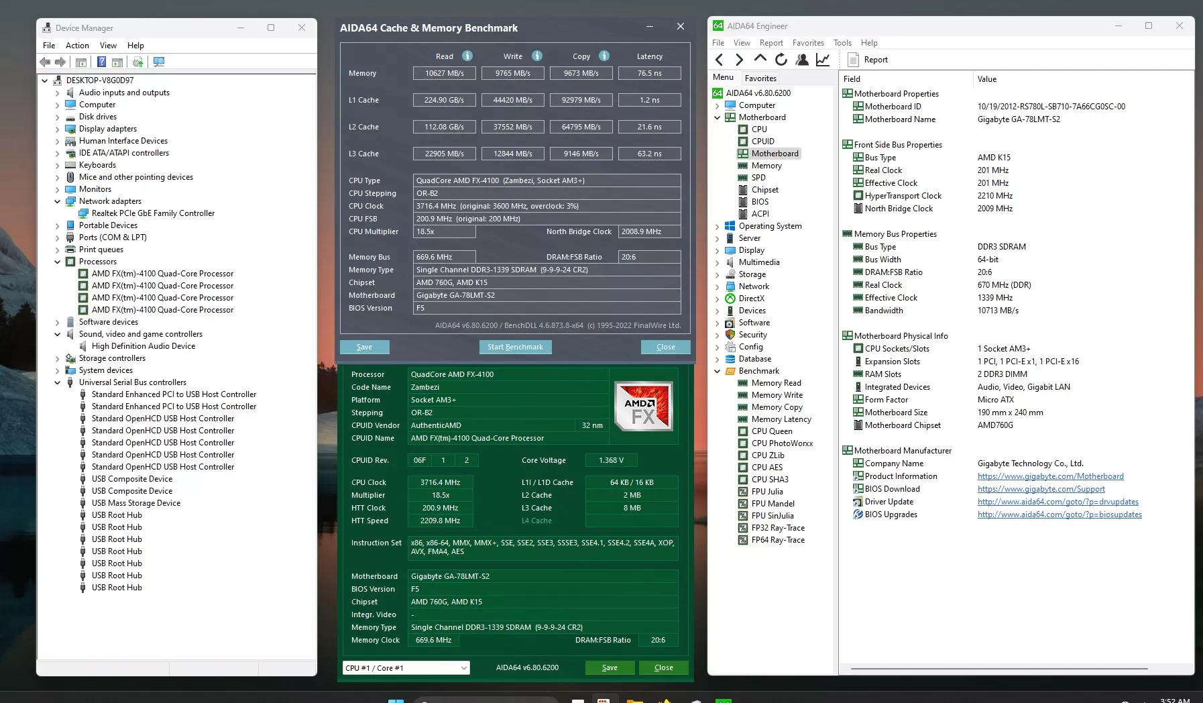The height and width of the screenshot is (703, 1203).
Task: Click Close button in green CPUID panel
Action: (x=663, y=667)
